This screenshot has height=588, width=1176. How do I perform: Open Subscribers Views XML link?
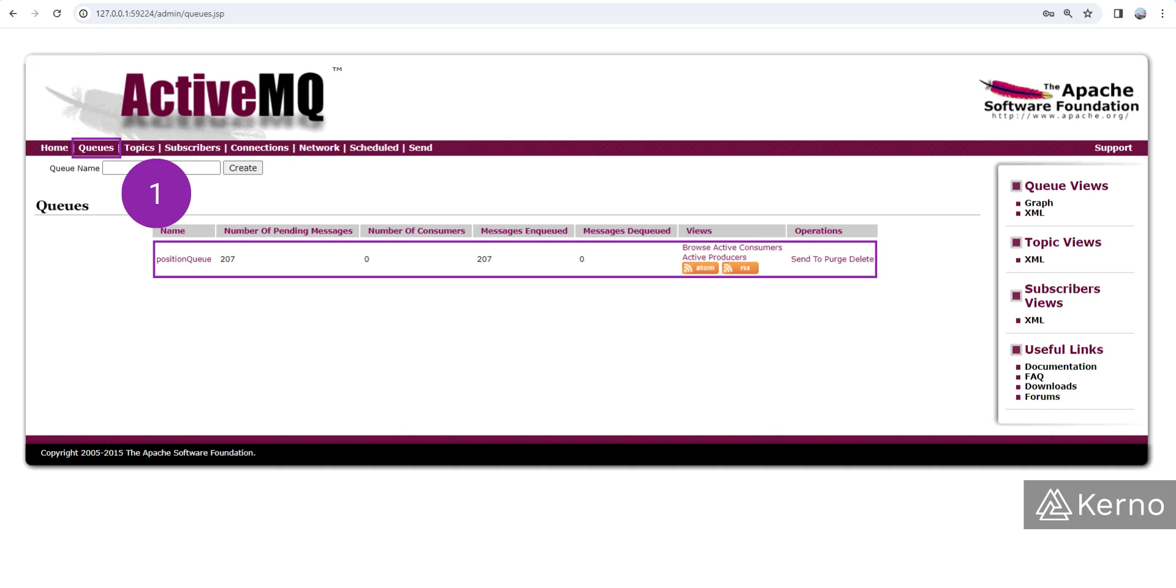point(1034,320)
